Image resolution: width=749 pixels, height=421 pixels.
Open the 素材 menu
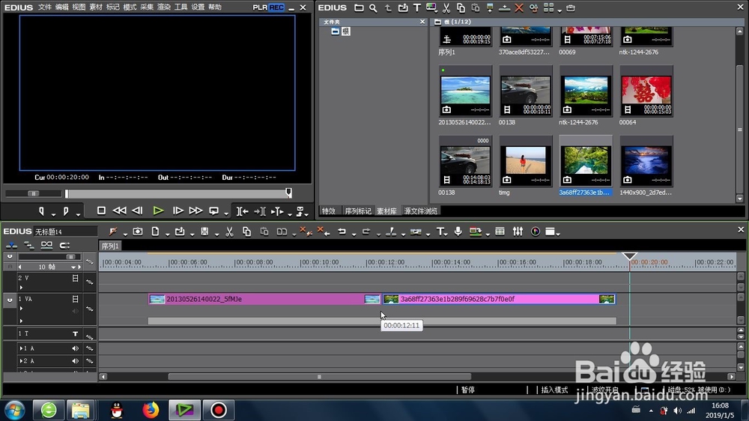pos(96,7)
